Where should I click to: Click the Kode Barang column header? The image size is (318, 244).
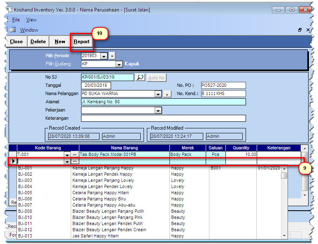tap(48, 148)
